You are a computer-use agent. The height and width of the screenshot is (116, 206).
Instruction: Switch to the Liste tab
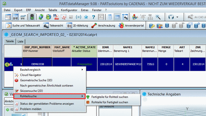click(x=20, y=42)
